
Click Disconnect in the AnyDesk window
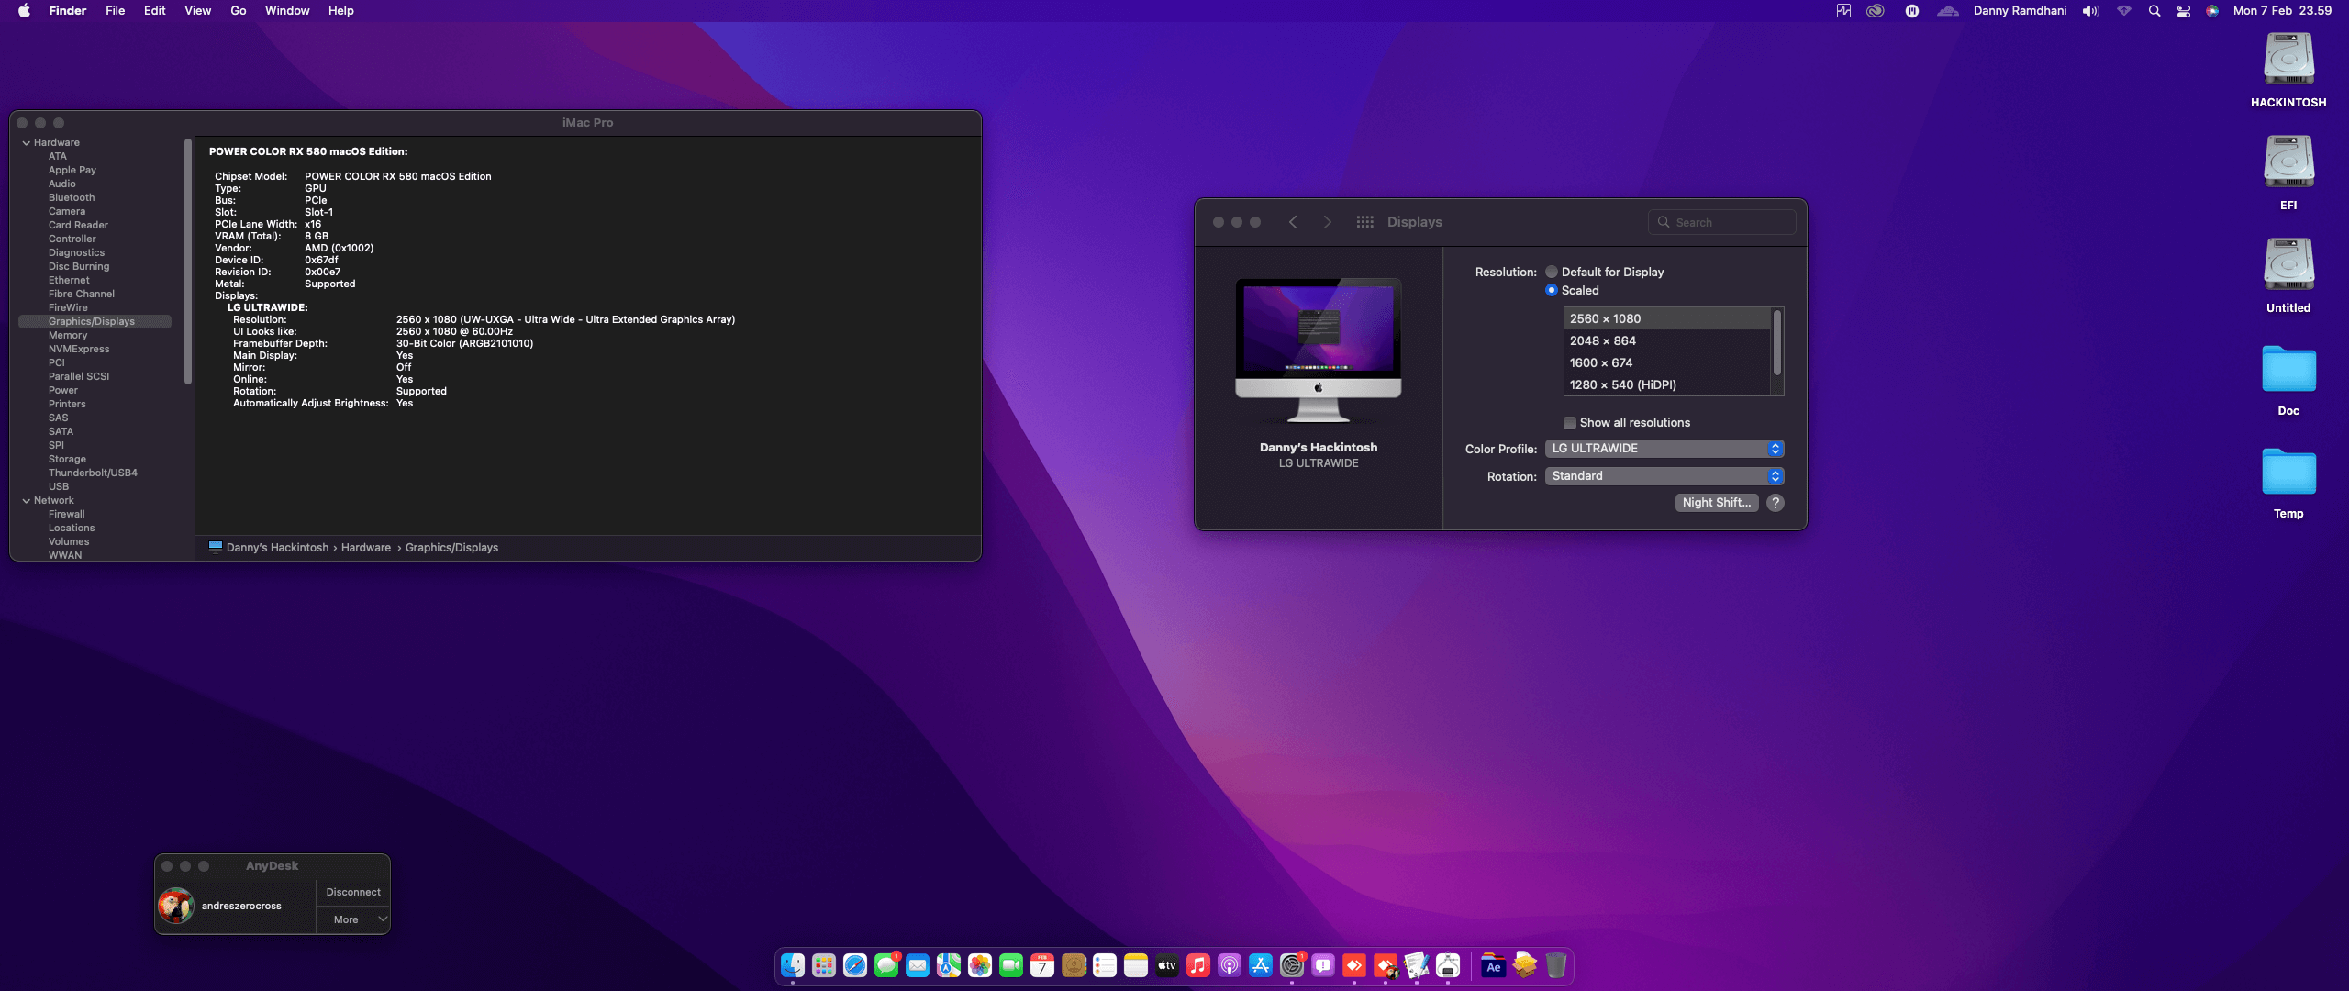[353, 891]
